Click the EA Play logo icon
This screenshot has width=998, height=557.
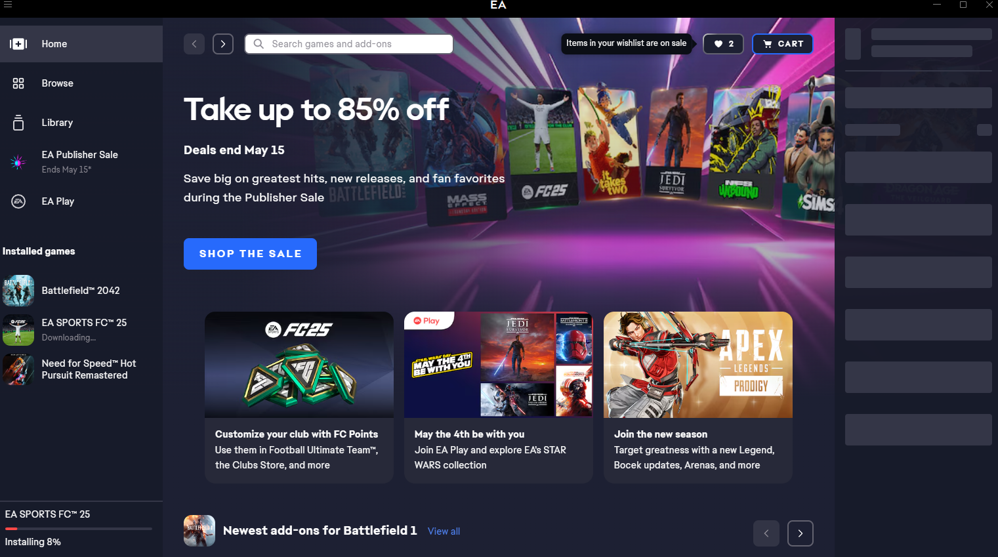[x=18, y=201]
